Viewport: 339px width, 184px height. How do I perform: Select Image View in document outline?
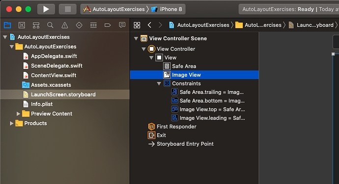(195, 75)
